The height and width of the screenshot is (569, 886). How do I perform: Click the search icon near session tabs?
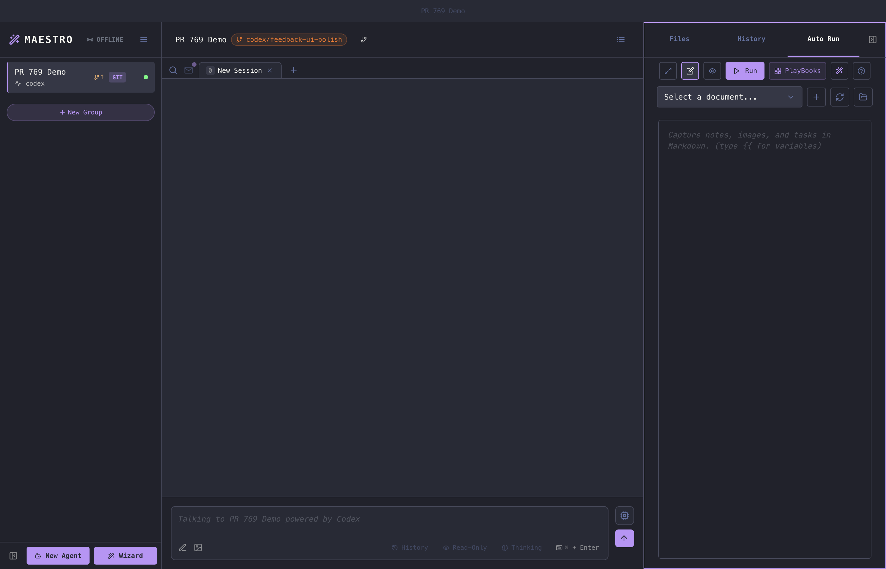tap(173, 70)
